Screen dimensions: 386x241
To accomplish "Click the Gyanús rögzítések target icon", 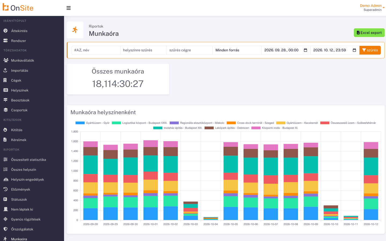I will (5, 219).
